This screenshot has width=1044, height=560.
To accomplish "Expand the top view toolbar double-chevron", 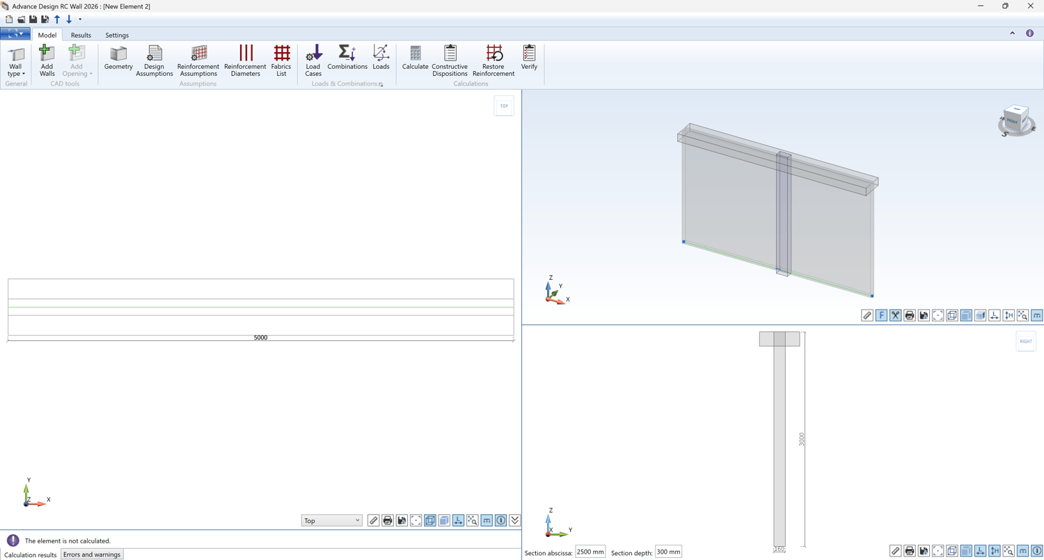I will pos(515,520).
